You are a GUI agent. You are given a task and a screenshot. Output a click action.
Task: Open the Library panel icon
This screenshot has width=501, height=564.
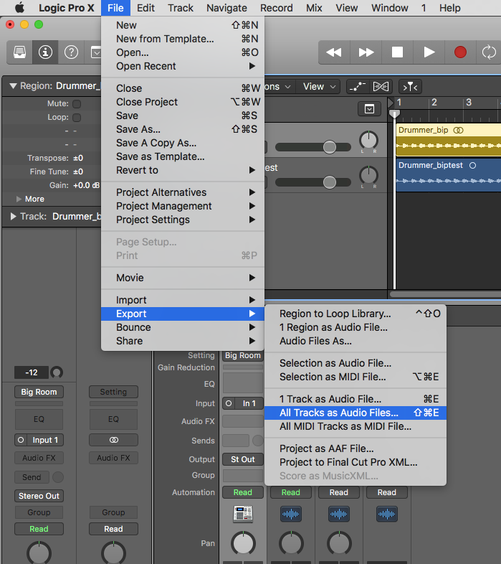pyautogui.click(x=20, y=52)
